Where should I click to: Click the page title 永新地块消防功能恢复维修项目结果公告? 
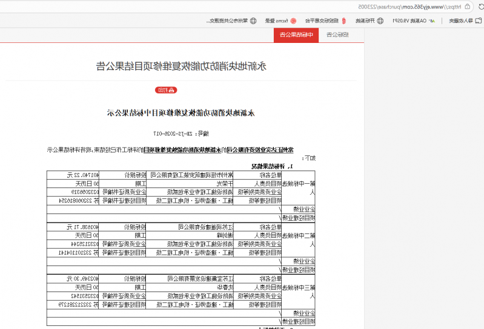pyautogui.click(x=181, y=66)
